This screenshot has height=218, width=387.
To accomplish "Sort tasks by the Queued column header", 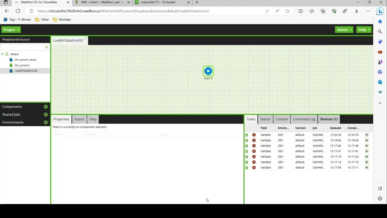I will pyautogui.click(x=335, y=128).
